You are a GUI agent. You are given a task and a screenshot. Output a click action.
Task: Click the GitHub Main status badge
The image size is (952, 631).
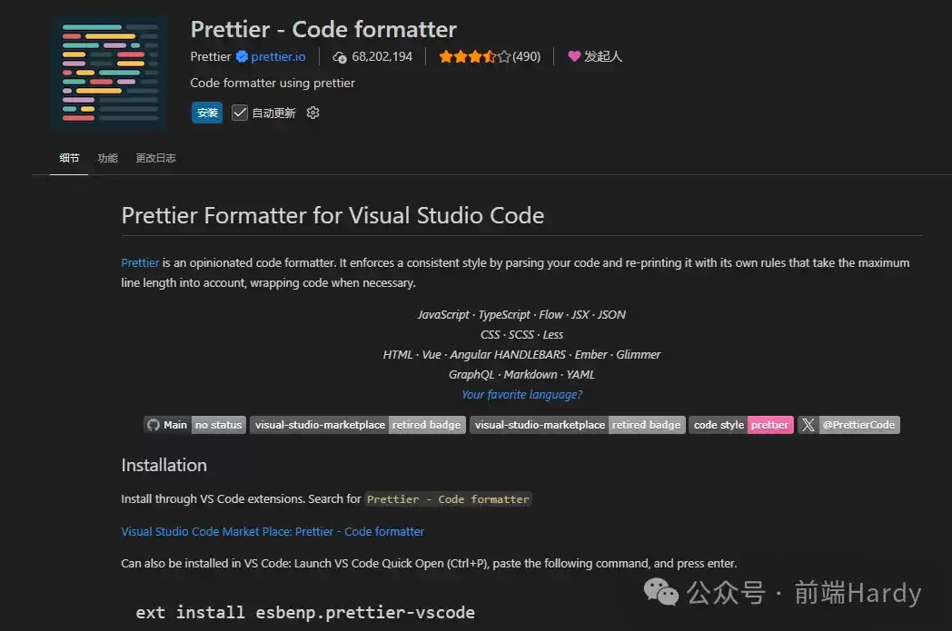coord(195,425)
